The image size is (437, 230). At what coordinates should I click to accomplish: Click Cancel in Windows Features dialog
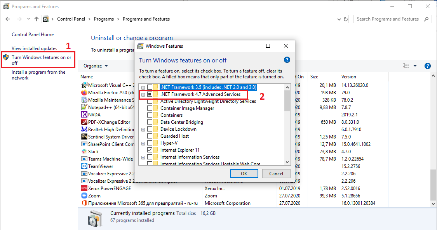[276, 173]
